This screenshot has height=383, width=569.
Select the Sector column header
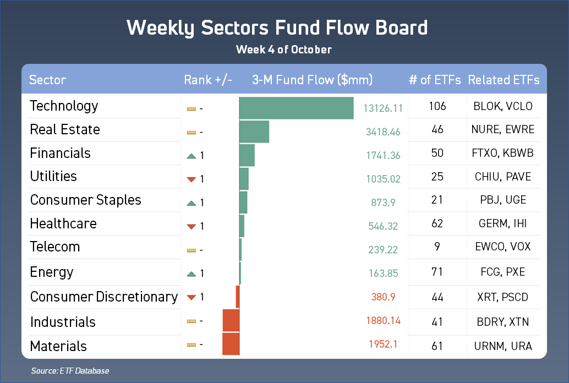[x=47, y=80]
